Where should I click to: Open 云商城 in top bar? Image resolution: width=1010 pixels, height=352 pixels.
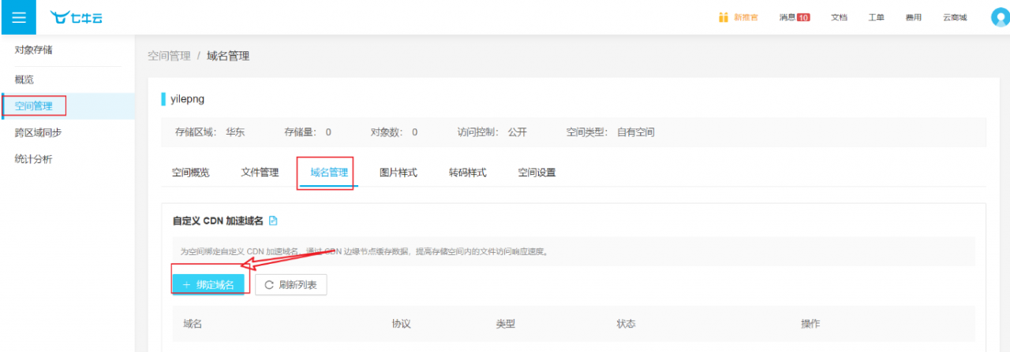pos(955,17)
